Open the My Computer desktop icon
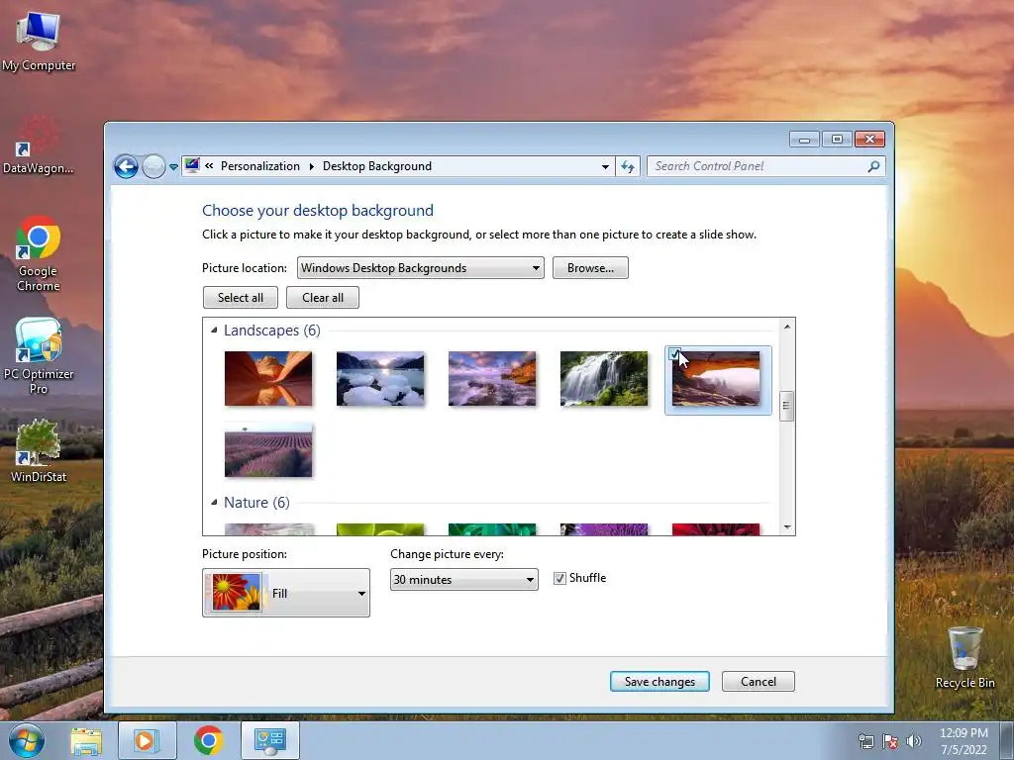 [39, 41]
